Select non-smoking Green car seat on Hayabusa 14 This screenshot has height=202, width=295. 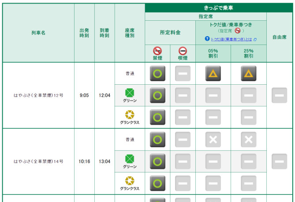(157, 161)
